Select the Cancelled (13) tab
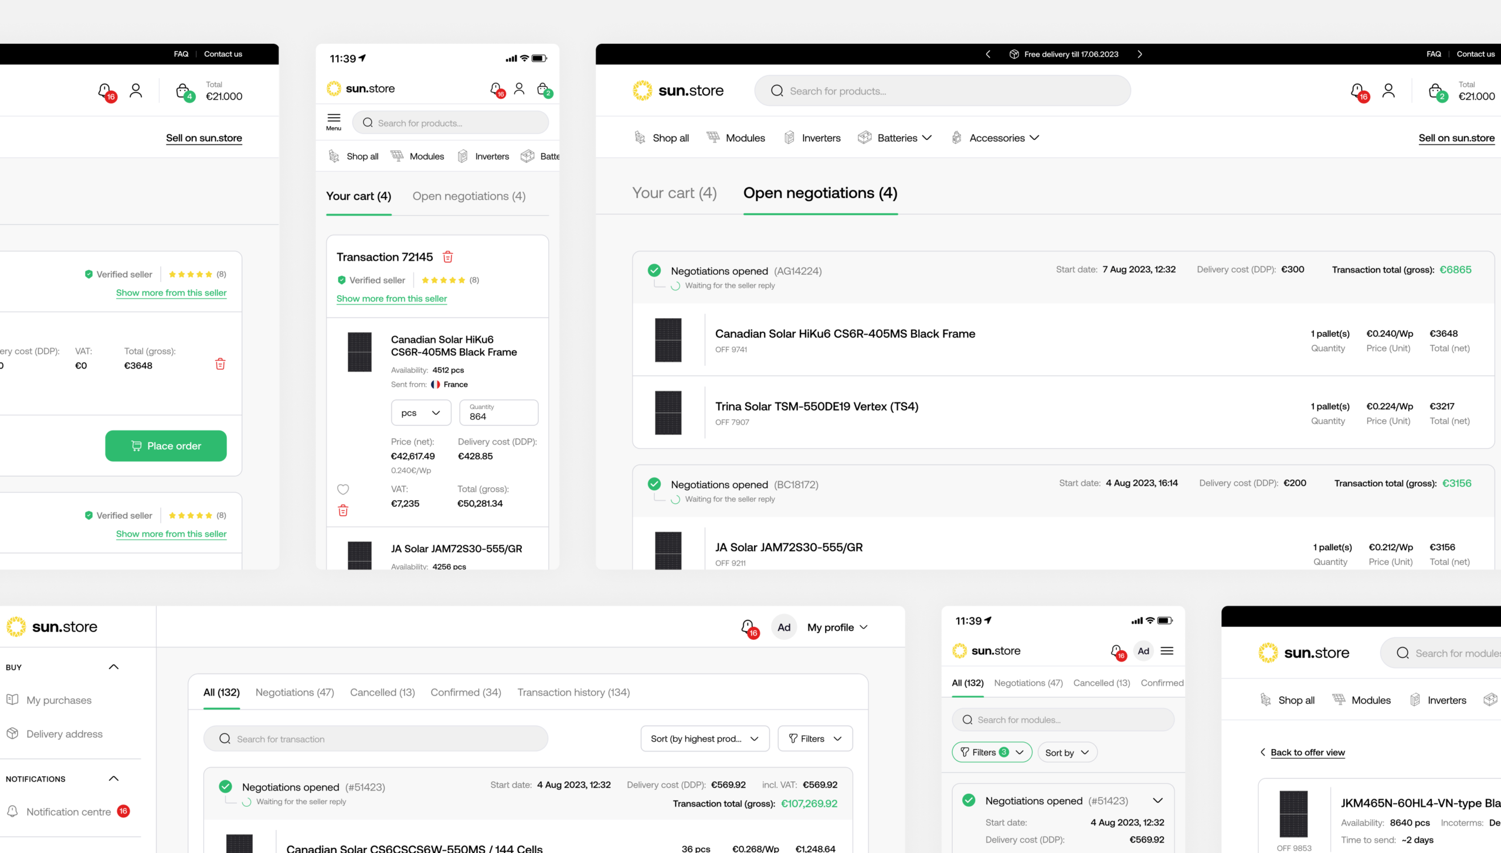 (382, 692)
